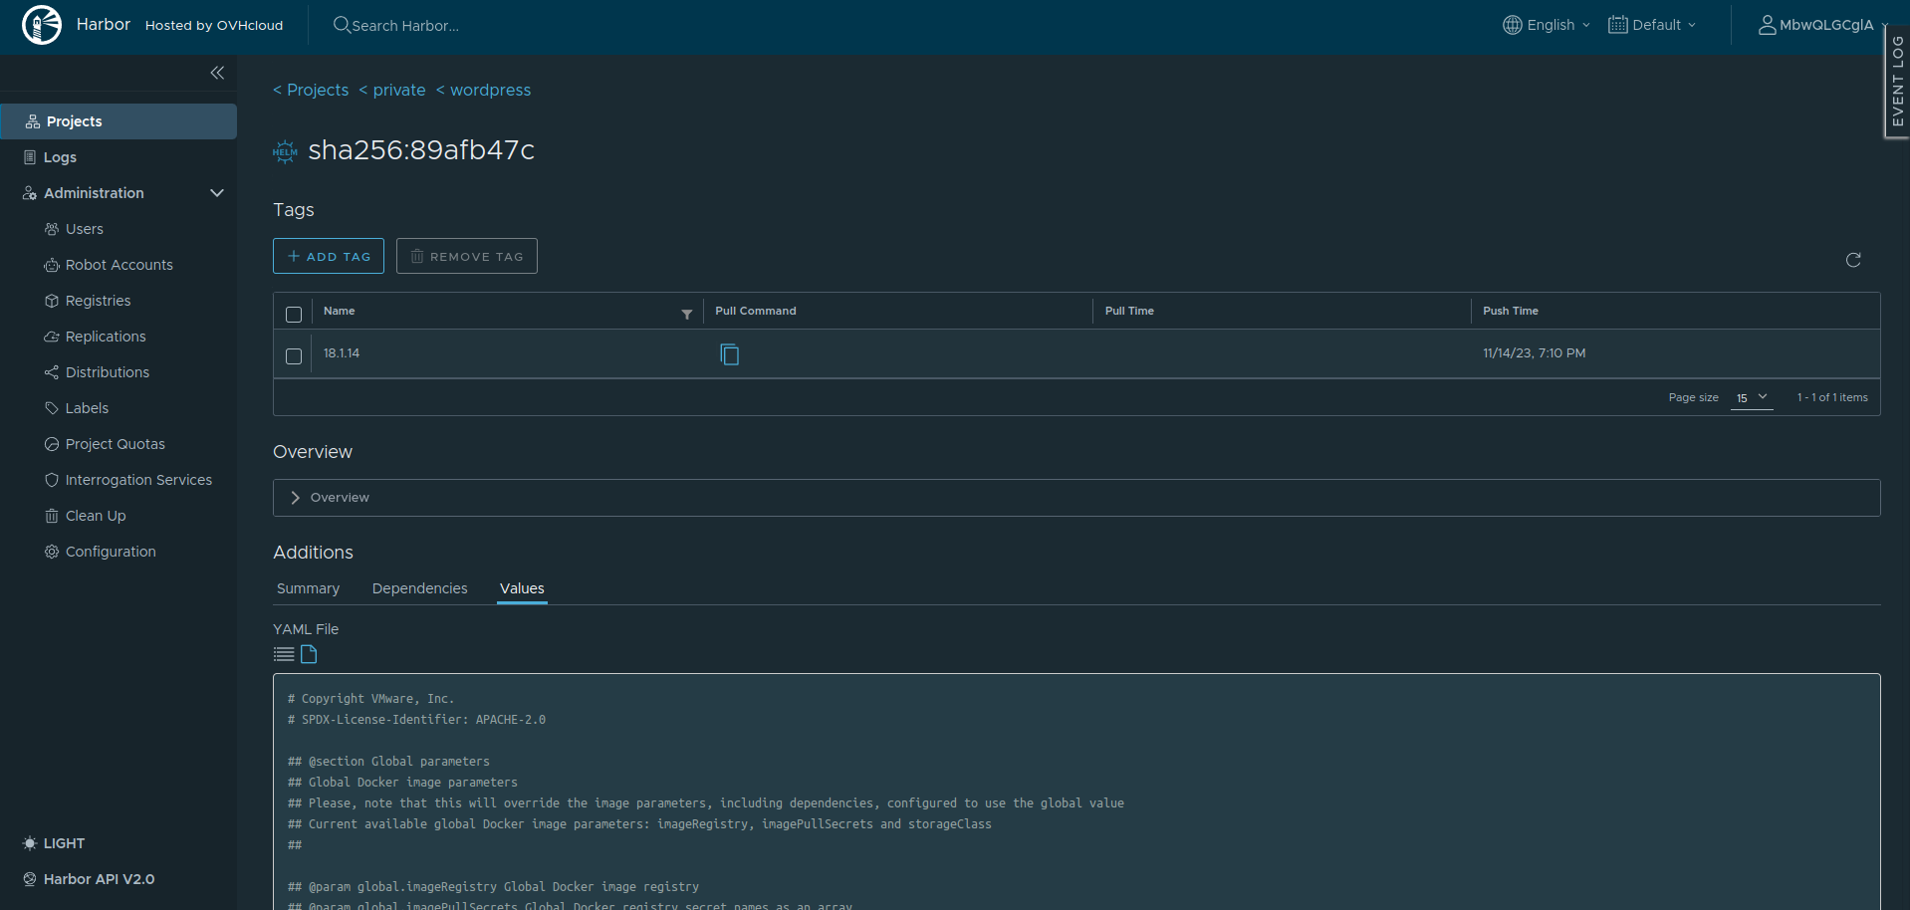Collapse the sidebar with the double-chevron icon
1910x910 pixels.
tap(217, 73)
